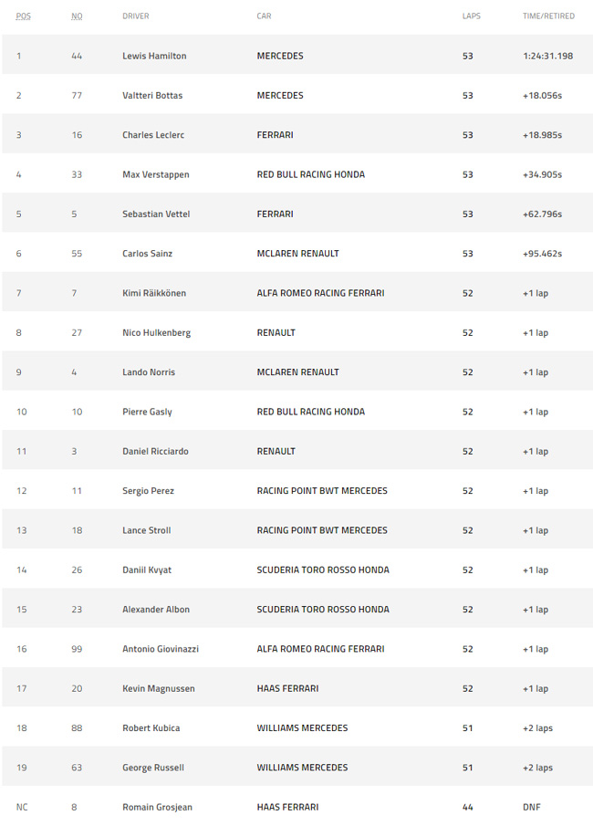The width and height of the screenshot is (593, 826).
Task: Click Sebastian Vettel driver entry
Action: point(156,214)
